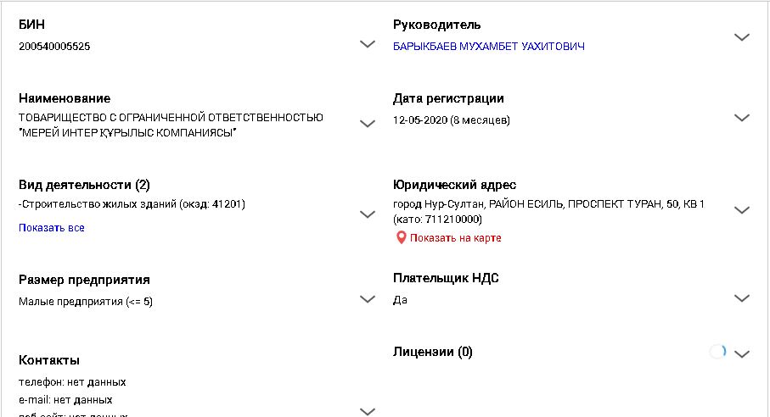Expand the Вид деятельности chevron
The image size is (770, 417).
[368, 214]
